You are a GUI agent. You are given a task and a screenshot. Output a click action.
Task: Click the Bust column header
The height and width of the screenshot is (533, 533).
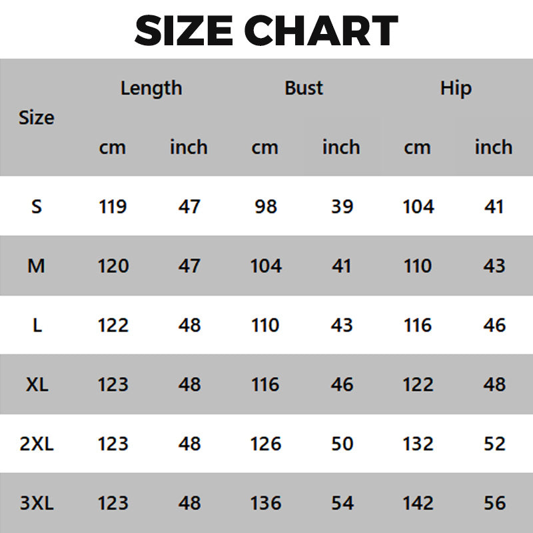pyautogui.click(x=304, y=88)
